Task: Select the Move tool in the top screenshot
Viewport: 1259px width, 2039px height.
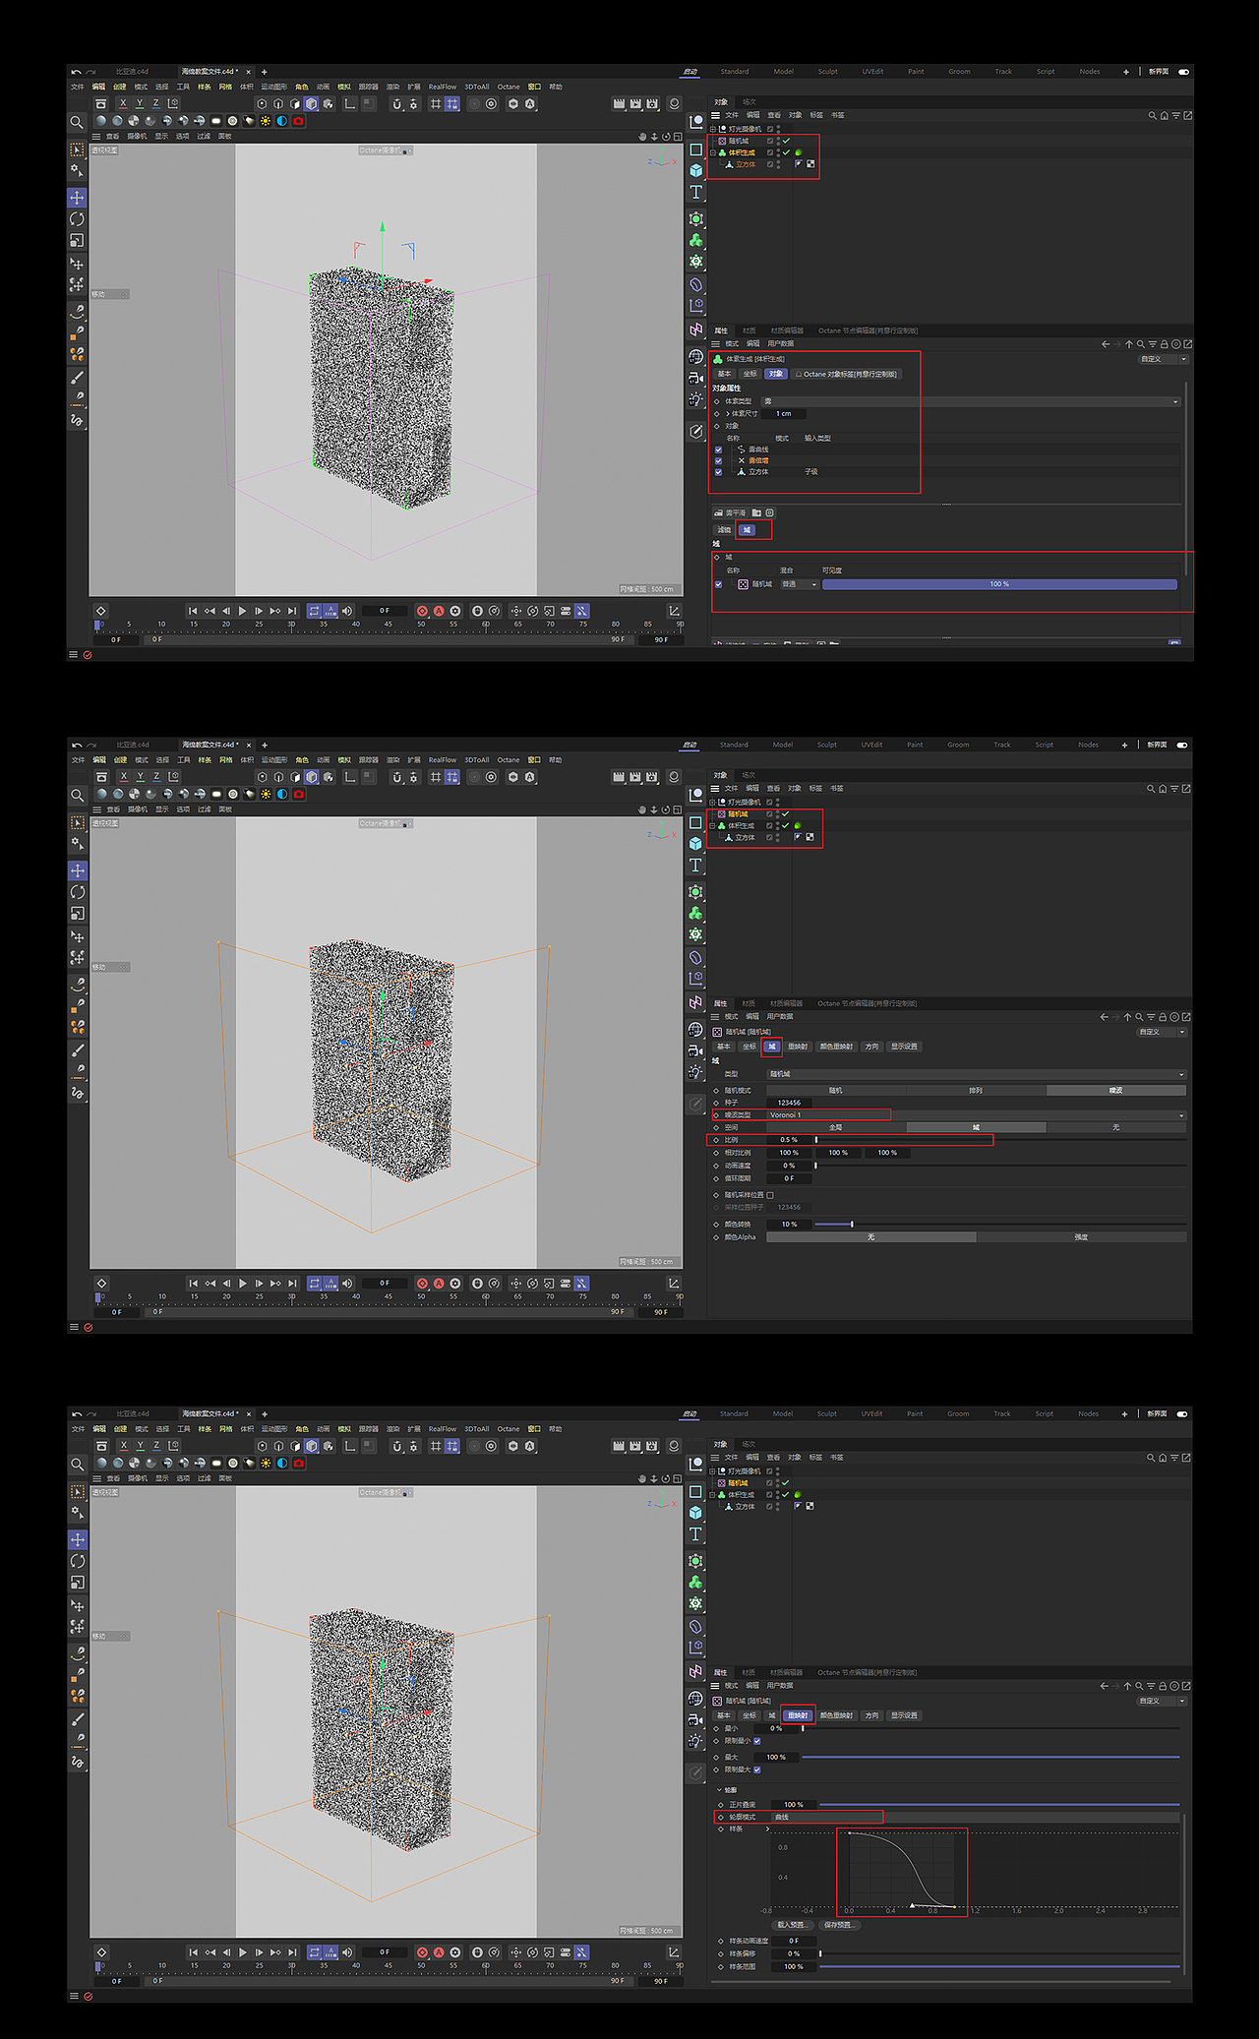Action: pyautogui.click(x=78, y=198)
